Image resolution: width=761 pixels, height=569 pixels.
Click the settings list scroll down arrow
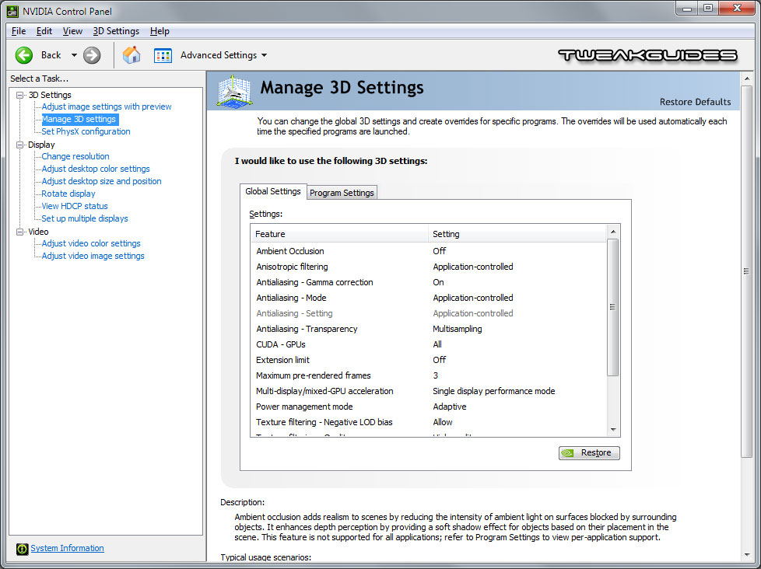point(613,429)
